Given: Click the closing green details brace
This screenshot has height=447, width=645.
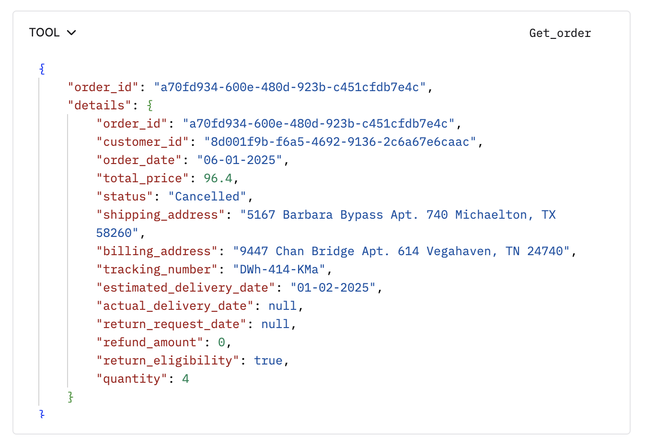Looking at the screenshot, I should point(71,397).
